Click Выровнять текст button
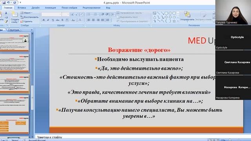 [x=128, y=17]
